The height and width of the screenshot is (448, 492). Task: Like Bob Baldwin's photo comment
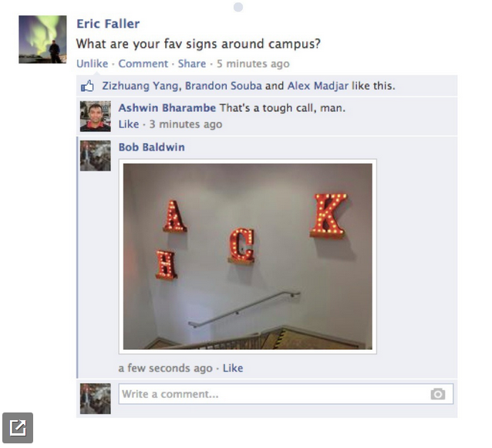click(233, 368)
